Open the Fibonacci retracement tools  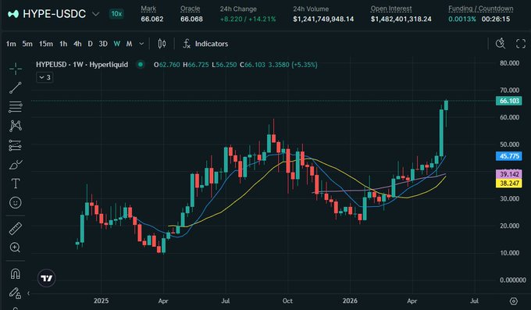point(16,107)
